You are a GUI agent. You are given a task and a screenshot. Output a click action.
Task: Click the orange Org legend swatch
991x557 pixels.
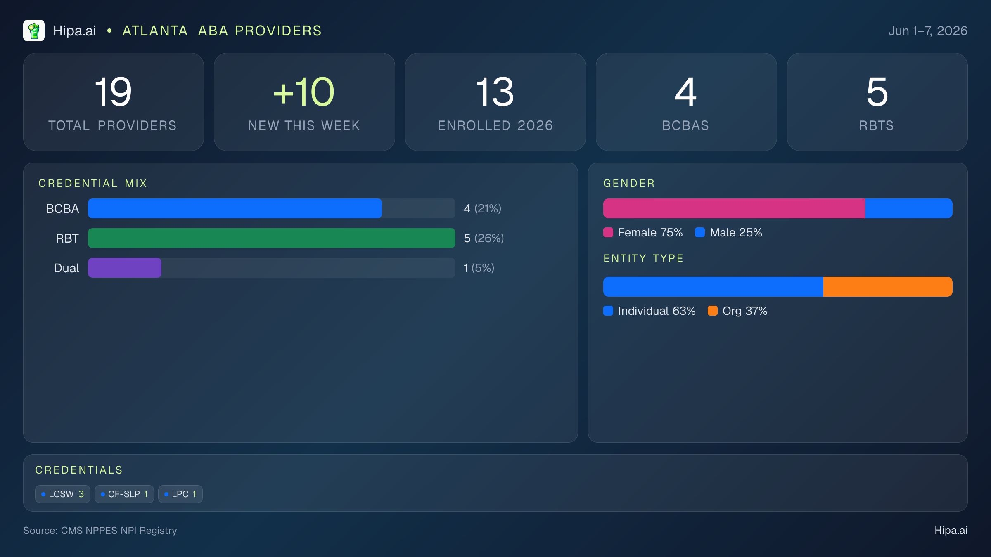coord(713,311)
